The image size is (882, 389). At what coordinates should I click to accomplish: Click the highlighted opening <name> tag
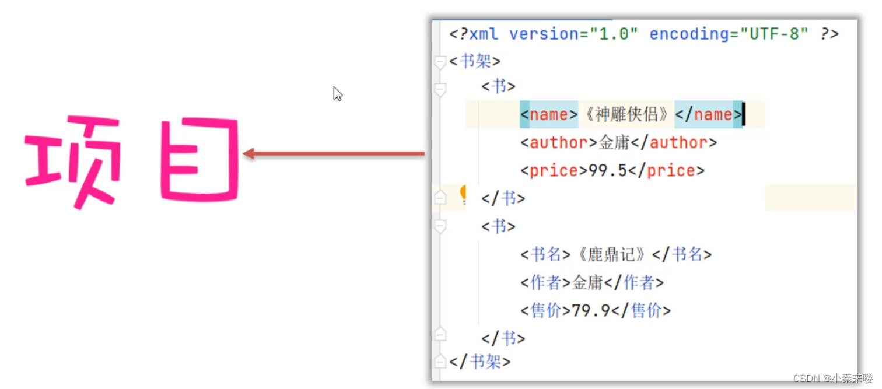549,114
